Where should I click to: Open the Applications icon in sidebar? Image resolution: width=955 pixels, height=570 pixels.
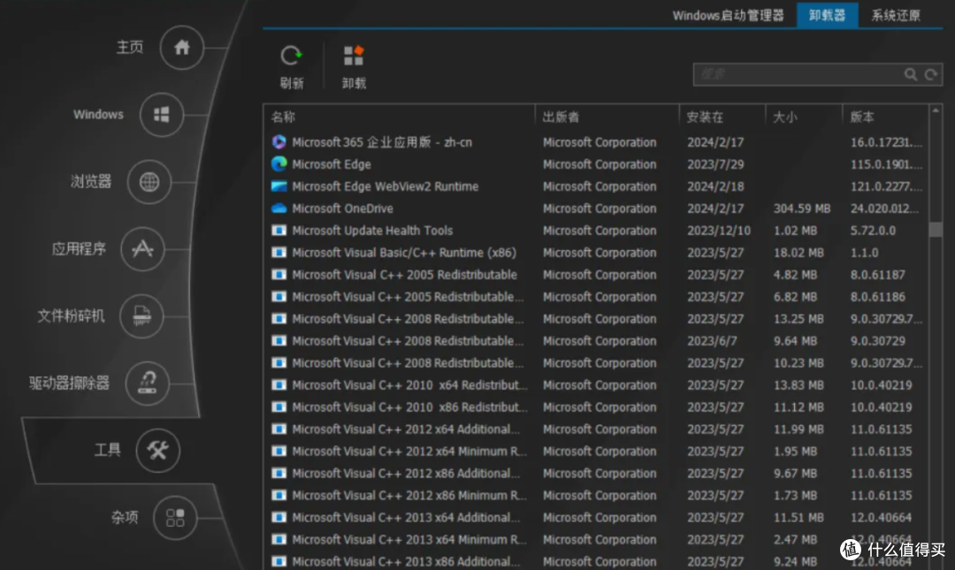[142, 248]
